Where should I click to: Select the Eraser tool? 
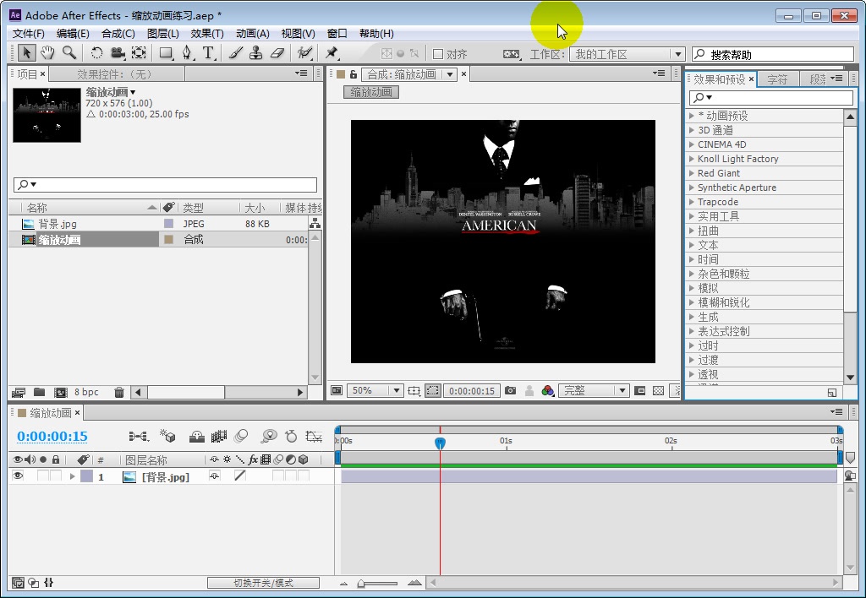277,53
